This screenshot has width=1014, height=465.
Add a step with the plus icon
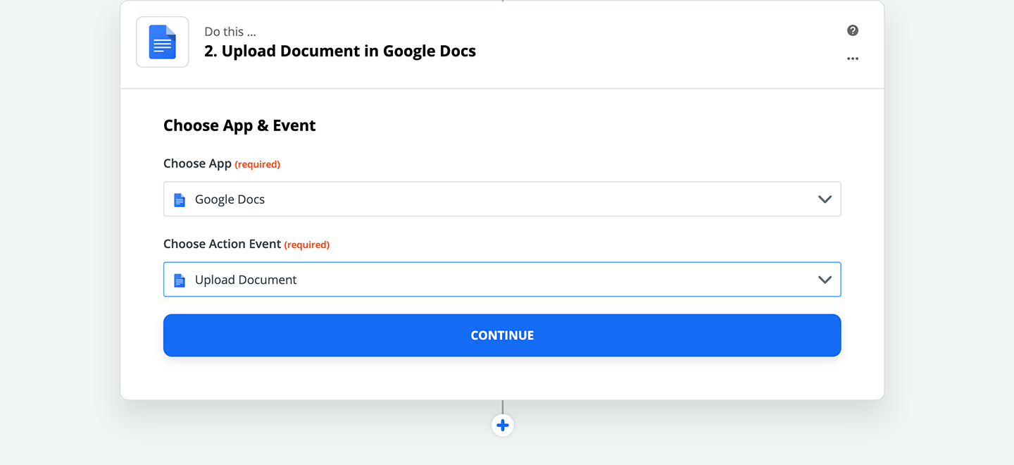coord(502,426)
